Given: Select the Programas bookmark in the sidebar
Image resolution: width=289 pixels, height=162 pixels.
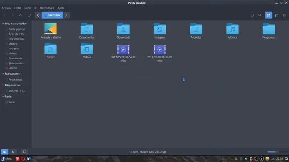Looking at the screenshot, I should (x=15, y=79).
